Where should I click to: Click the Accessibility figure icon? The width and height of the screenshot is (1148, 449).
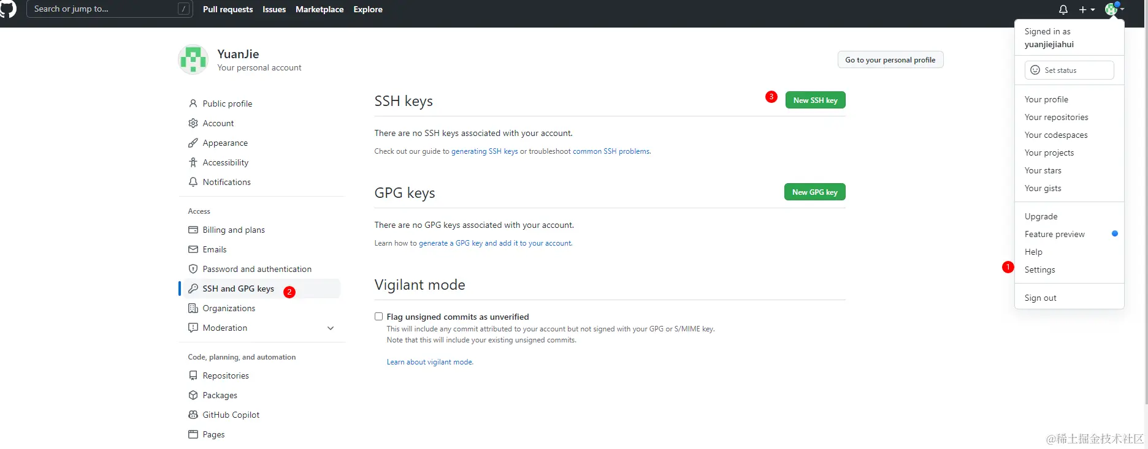(x=193, y=162)
